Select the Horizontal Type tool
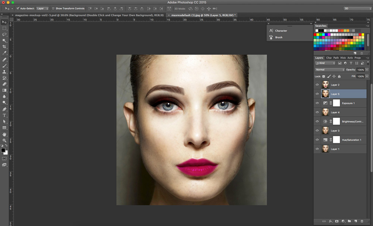 [4, 115]
